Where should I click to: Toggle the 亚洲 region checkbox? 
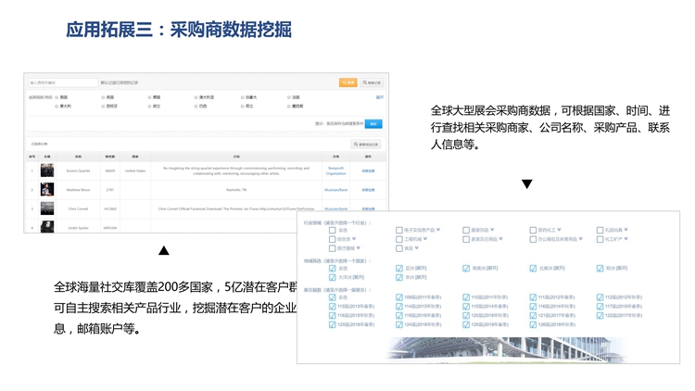point(399,268)
